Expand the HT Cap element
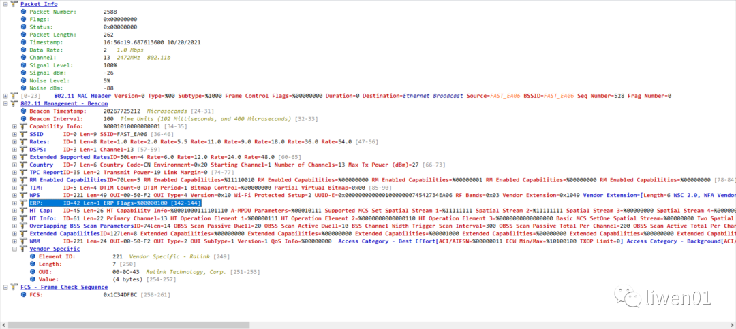Image resolution: width=736 pixels, height=329 pixels. (x=15, y=210)
